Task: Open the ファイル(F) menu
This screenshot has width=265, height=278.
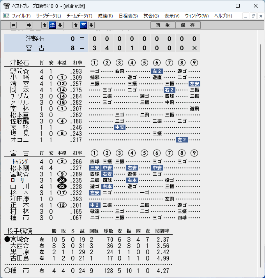Action: click(x=21, y=16)
